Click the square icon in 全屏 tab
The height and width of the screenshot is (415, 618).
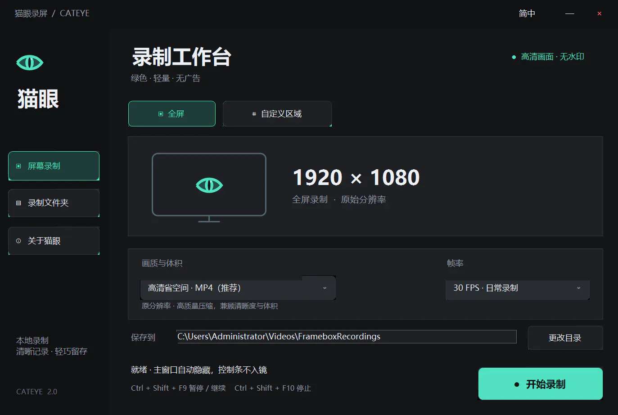click(161, 114)
